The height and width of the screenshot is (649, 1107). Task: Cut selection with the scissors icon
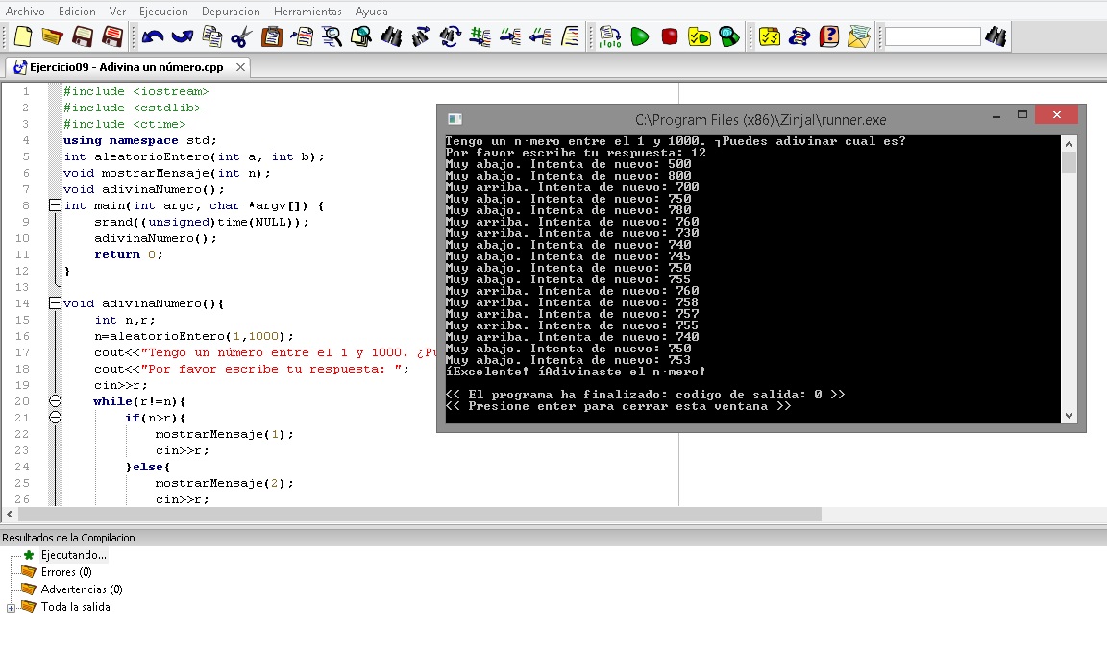tap(240, 36)
